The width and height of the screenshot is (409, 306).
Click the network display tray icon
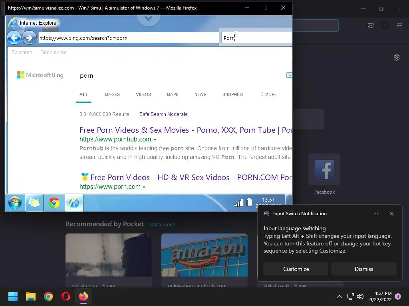(350, 296)
